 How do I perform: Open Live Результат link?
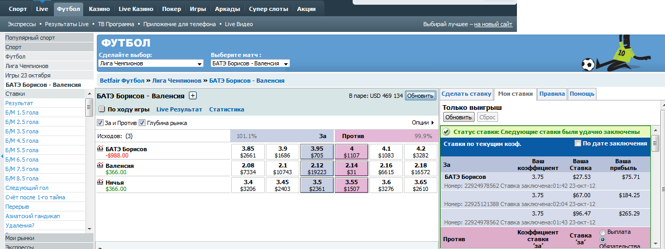tap(179, 109)
